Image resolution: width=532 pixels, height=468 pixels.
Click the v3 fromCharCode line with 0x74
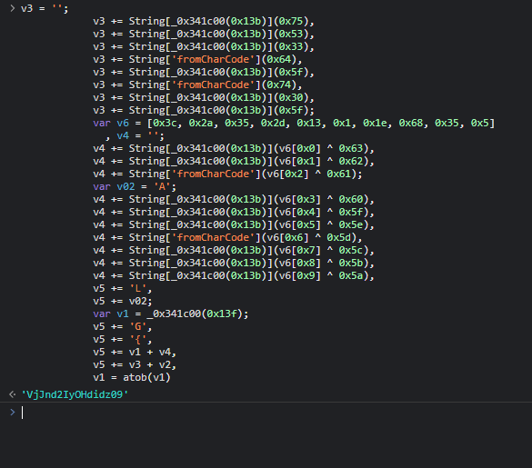[198, 85]
